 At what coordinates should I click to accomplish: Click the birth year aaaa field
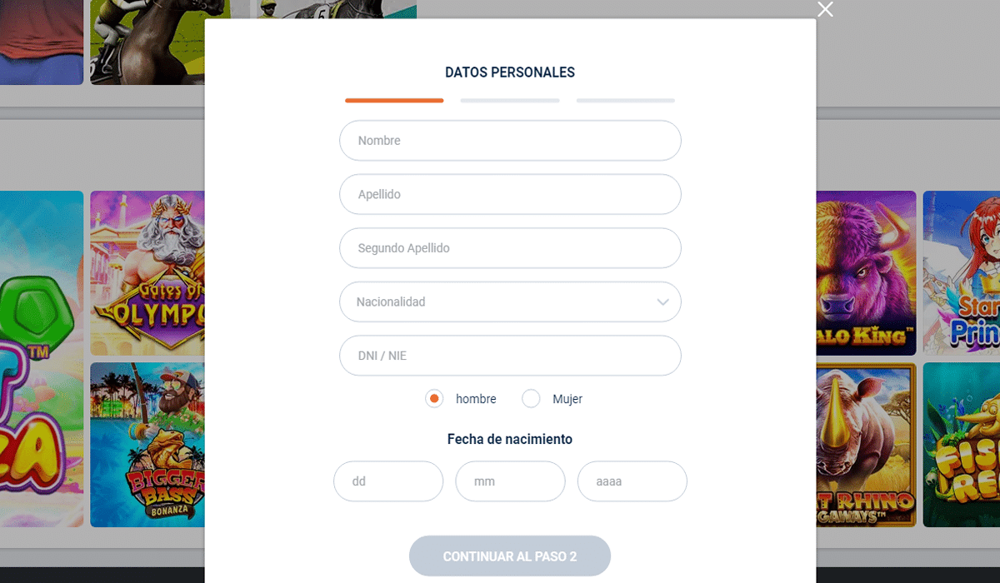click(632, 481)
